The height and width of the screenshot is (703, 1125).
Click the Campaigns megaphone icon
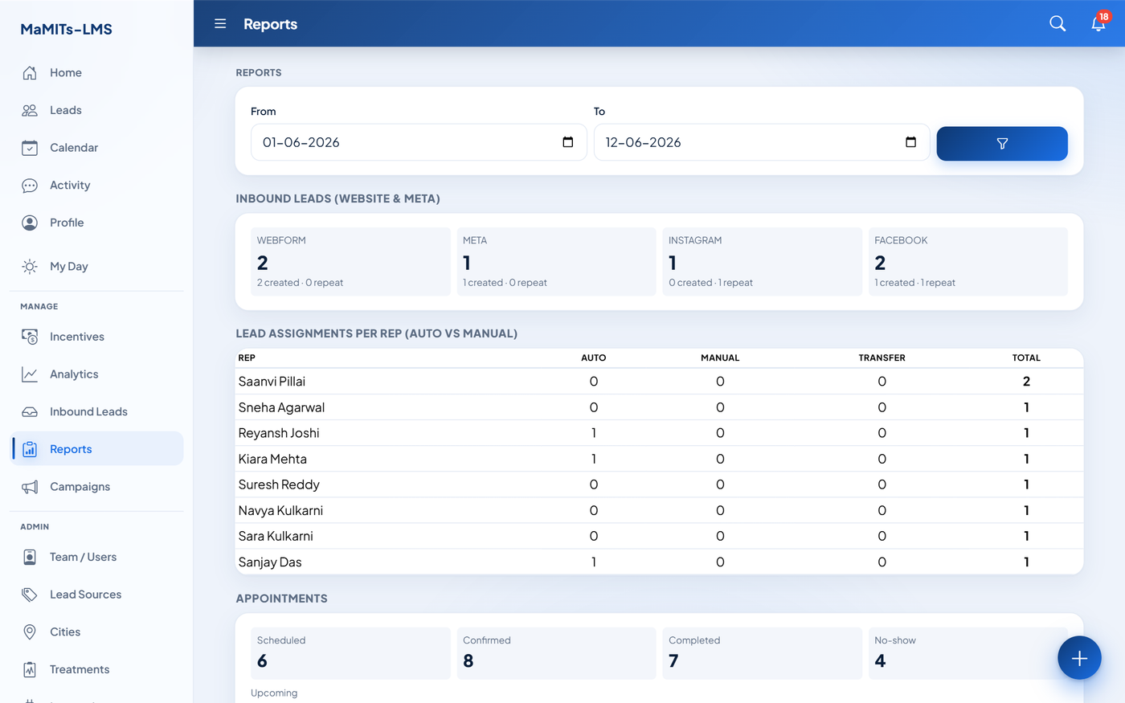[x=30, y=487]
